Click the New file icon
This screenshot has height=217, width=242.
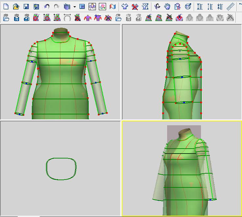tap(6, 6)
